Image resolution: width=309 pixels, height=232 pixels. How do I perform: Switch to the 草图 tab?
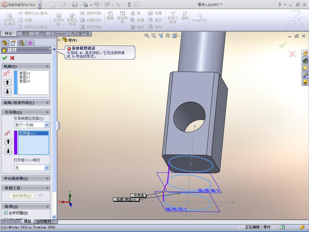[x=25, y=34]
